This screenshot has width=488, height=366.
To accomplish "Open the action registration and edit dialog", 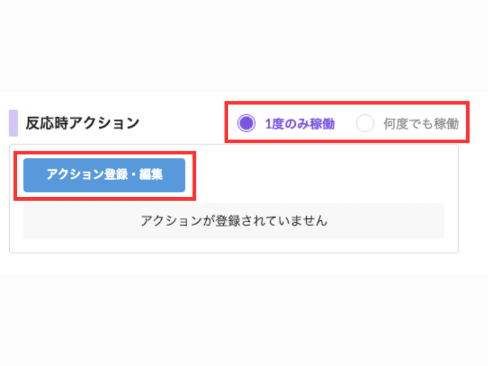I will pyautogui.click(x=104, y=175).
